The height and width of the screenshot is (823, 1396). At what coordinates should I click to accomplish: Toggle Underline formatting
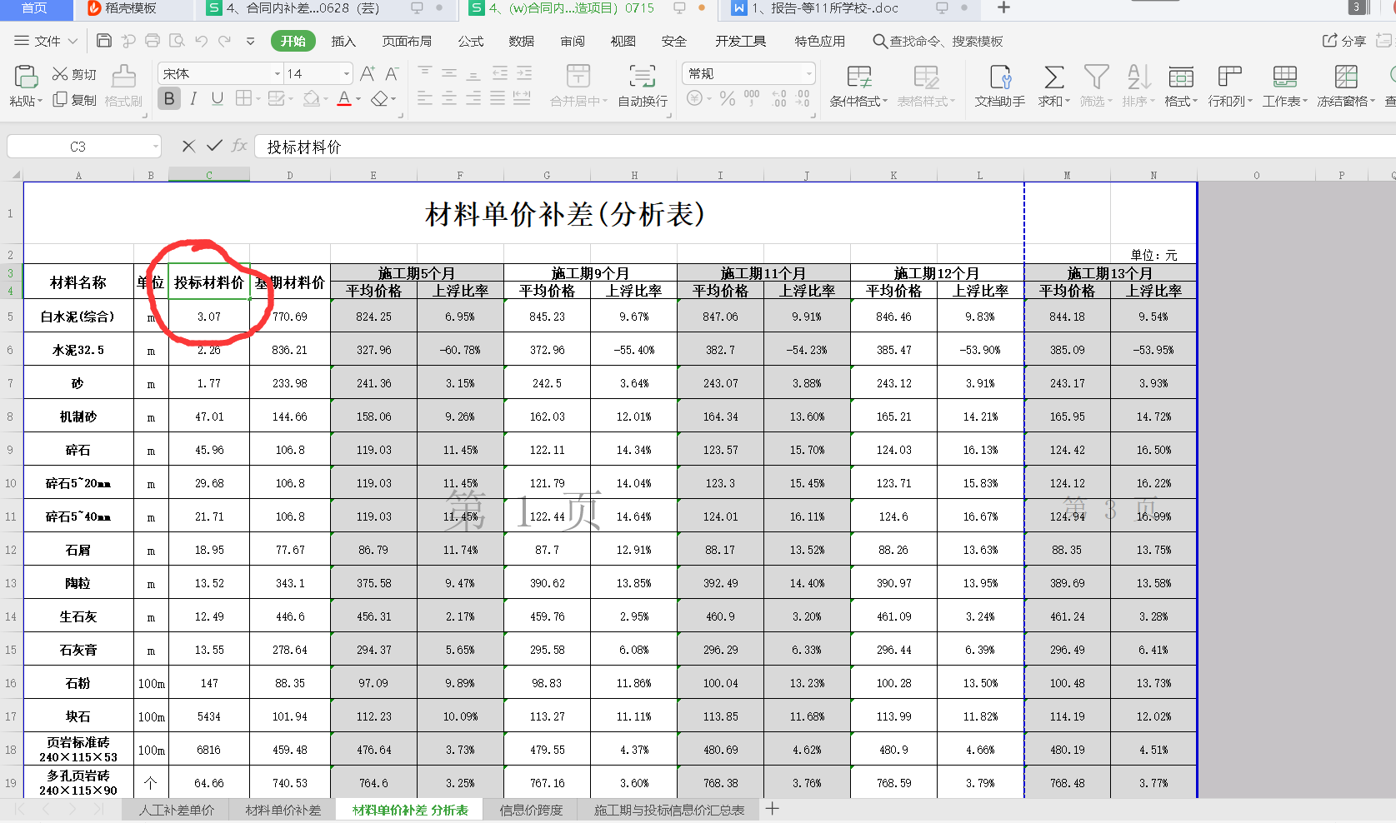218,99
